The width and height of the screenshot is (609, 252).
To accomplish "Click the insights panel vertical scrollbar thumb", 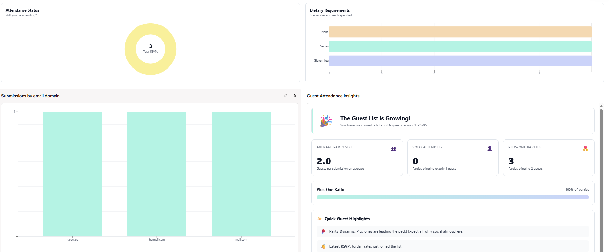I will point(601,180).
